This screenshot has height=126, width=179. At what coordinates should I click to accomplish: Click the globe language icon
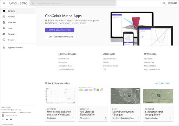3,115
